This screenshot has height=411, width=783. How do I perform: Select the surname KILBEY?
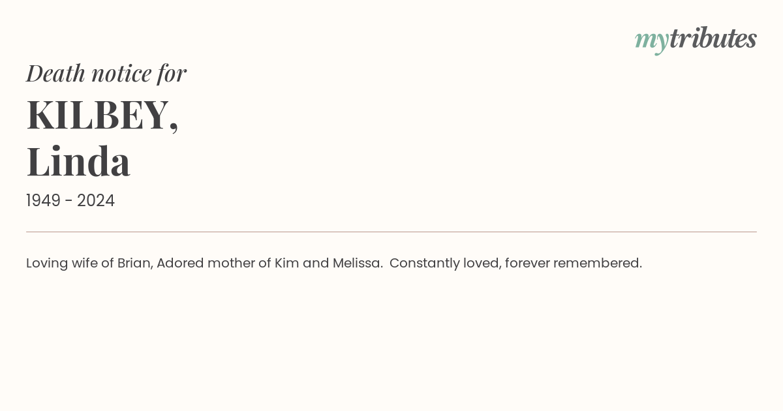tap(97, 115)
